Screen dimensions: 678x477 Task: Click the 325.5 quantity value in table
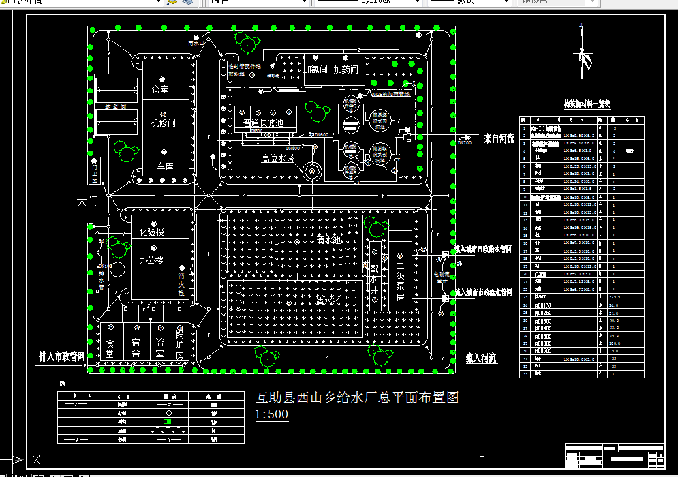615,298
